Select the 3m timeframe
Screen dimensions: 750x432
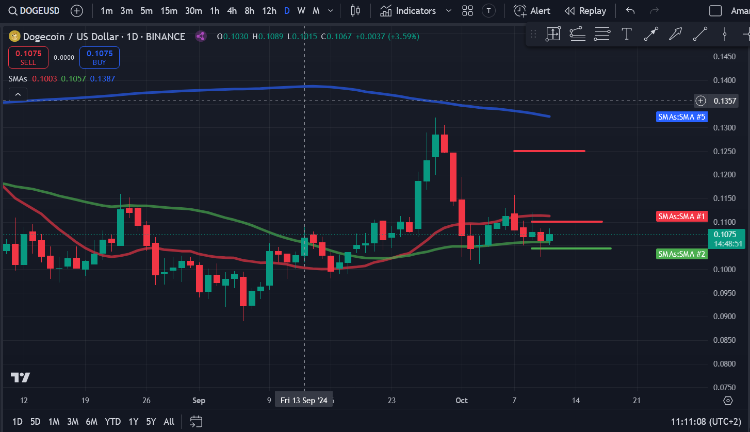[126, 11]
